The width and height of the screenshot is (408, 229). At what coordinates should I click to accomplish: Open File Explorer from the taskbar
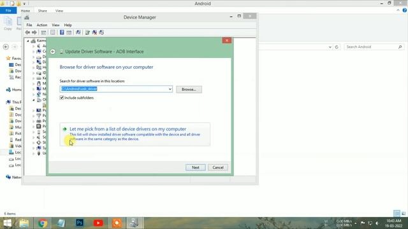coord(24,223)
